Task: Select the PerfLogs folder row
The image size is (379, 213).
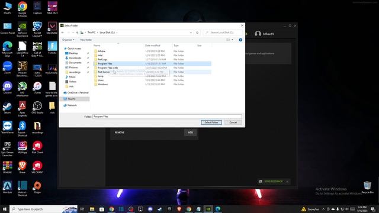Action: 152,59
